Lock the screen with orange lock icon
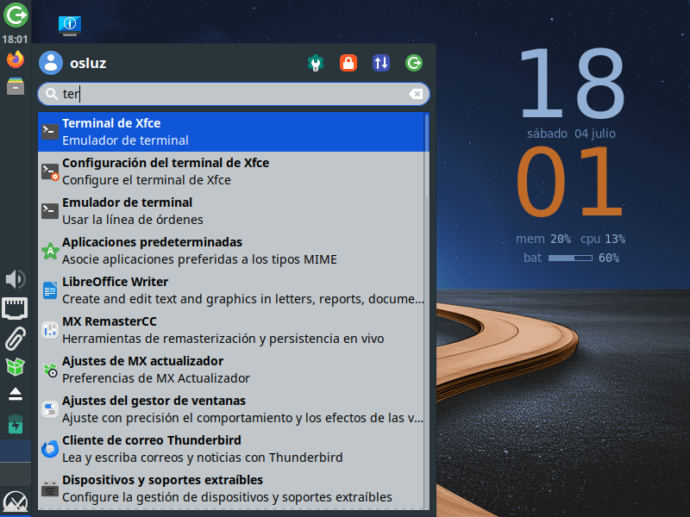The image size is (690, 517). [x=348, y=63]
